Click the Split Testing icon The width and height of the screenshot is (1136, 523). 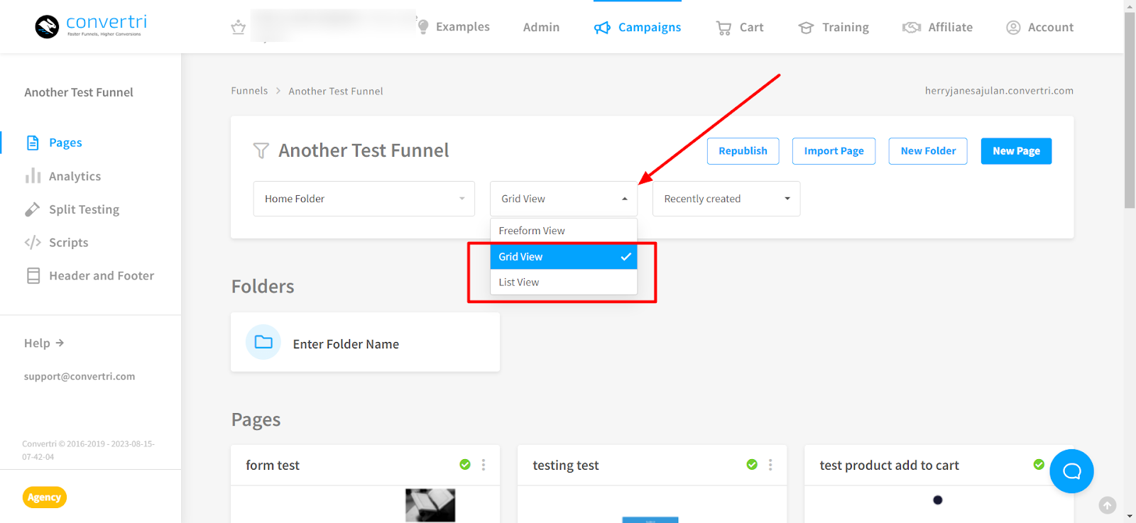pyautogui.click(x=33, y=209)
